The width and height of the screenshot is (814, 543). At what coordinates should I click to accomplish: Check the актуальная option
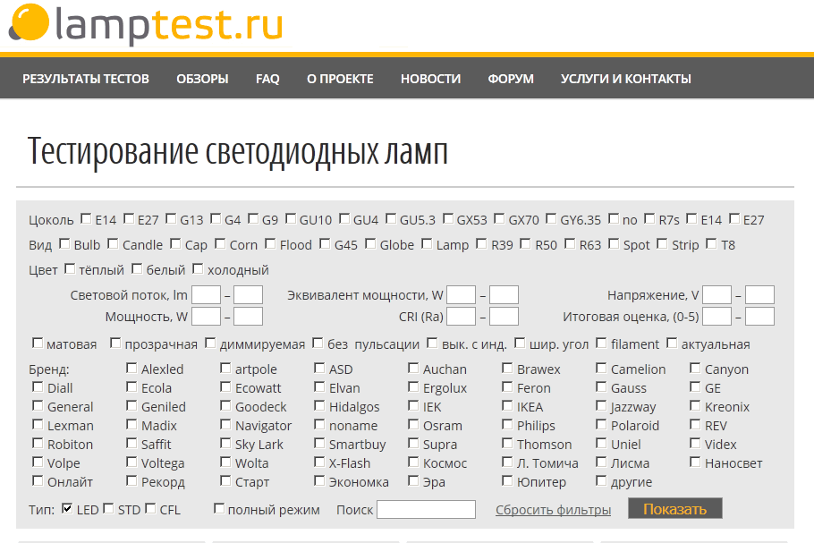pos(672,343)
